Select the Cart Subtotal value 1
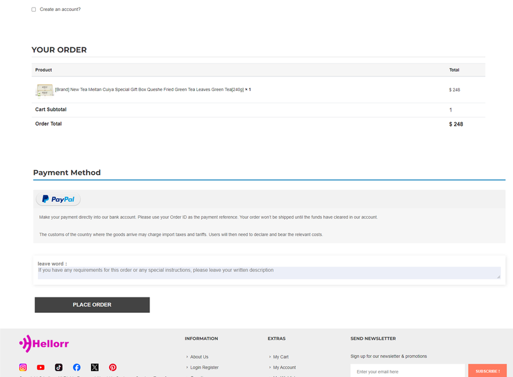513x377 pixels. click(x=451, y=110)
